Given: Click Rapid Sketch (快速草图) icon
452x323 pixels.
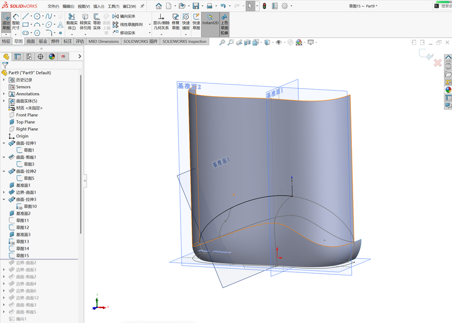Looking at the screenshot, I should click(196, 22).
